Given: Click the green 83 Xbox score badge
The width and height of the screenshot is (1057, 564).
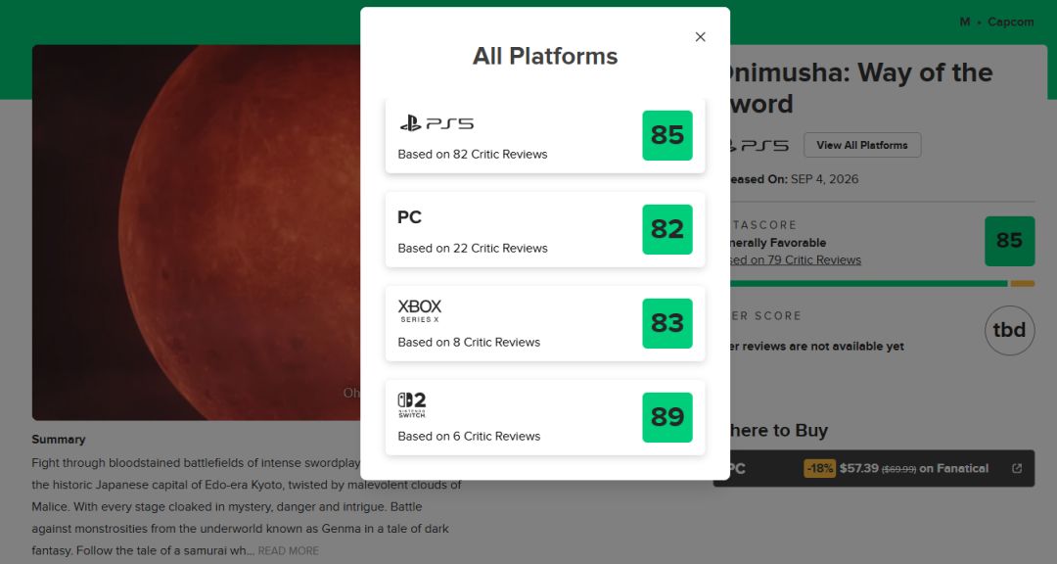Looking at the screenshot, I should pyautogui.click(x=667, y=323).
